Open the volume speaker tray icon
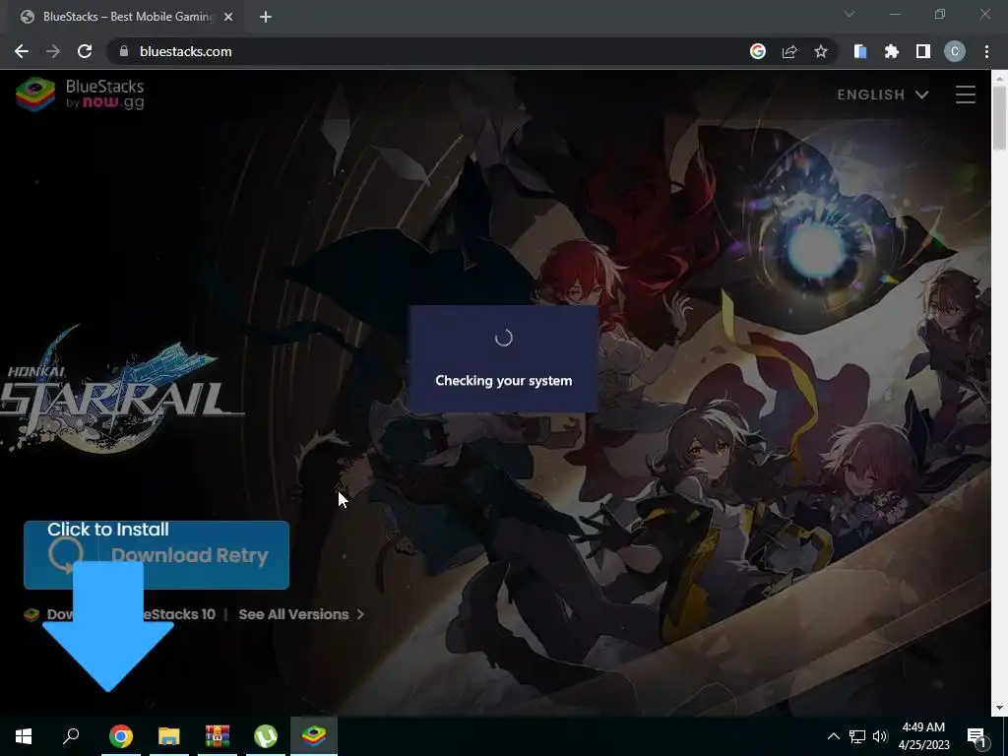 coord(880,736)
